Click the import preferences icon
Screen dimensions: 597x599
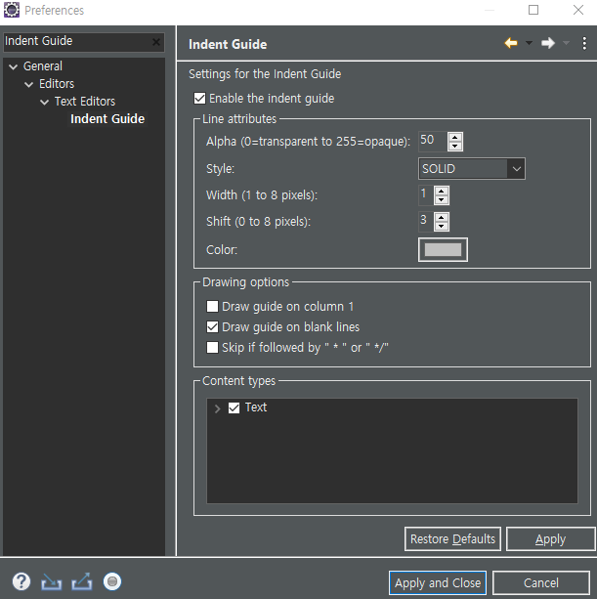pyautogui.click(x=52, y=581)
